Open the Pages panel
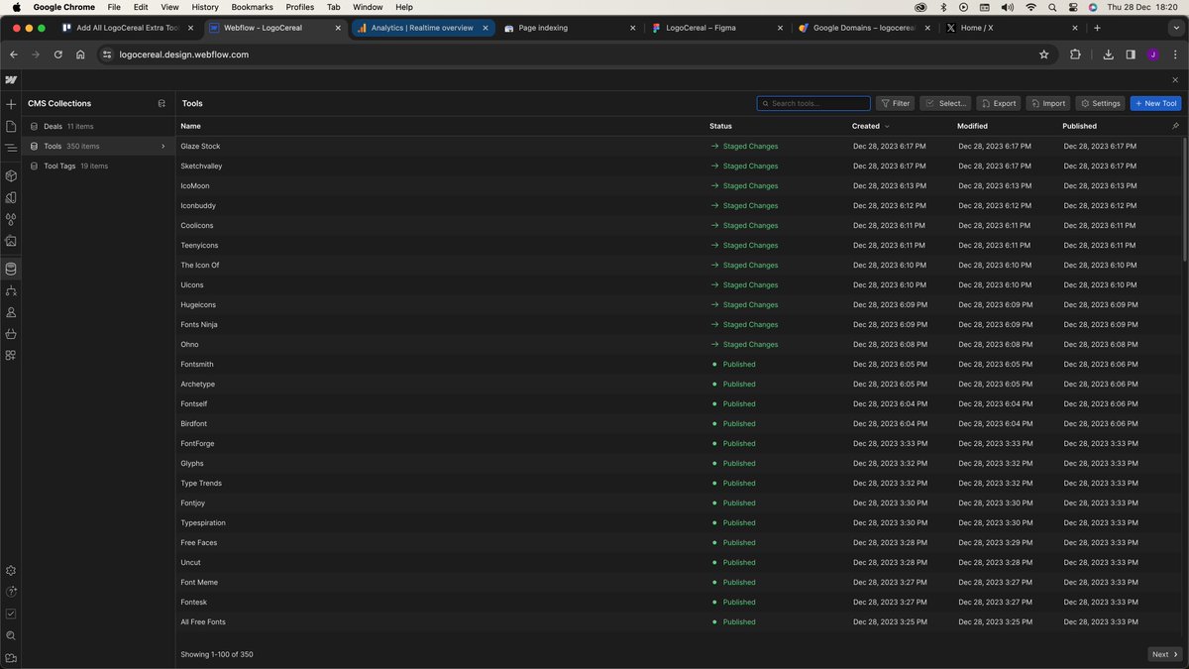Screen dimensions: 1189x669 11,126
